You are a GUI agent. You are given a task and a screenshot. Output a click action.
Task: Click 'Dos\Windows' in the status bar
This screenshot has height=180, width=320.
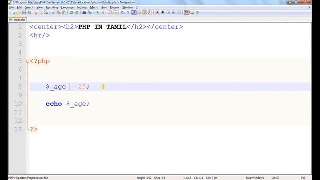click(255, 178)
